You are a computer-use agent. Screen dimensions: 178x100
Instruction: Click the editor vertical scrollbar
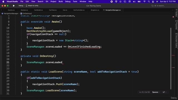click(171, 58)
